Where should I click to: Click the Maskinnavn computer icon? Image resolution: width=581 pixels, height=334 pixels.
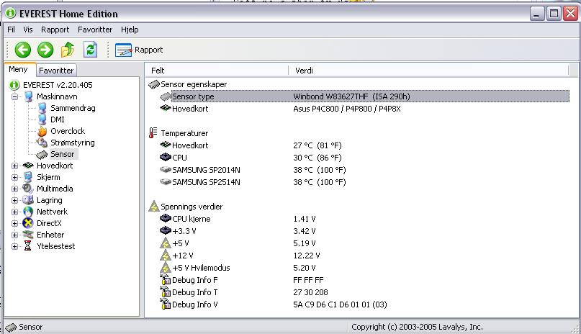point(29,96)
